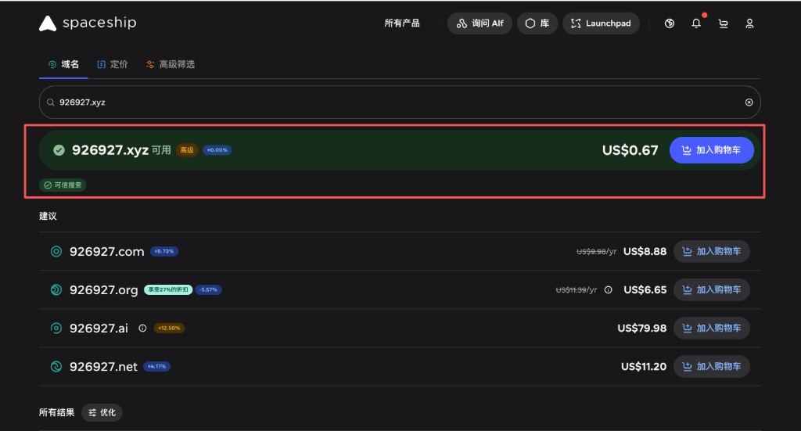801x431 pixels.
Task: Open the notifications bell
Action: 696,23
